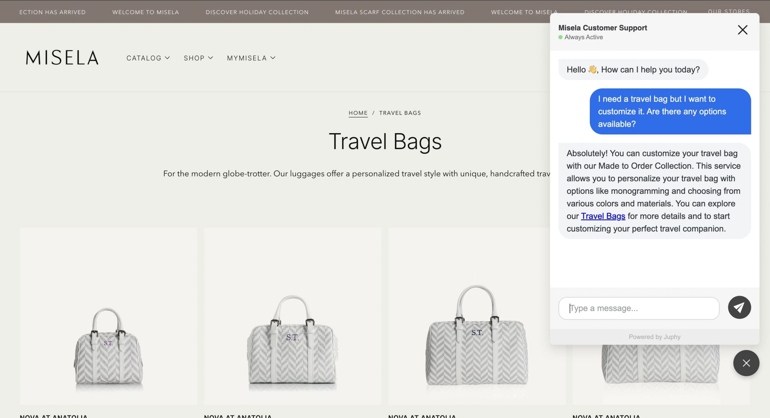Open the smallest Nova bag product thumbnail

109,316
